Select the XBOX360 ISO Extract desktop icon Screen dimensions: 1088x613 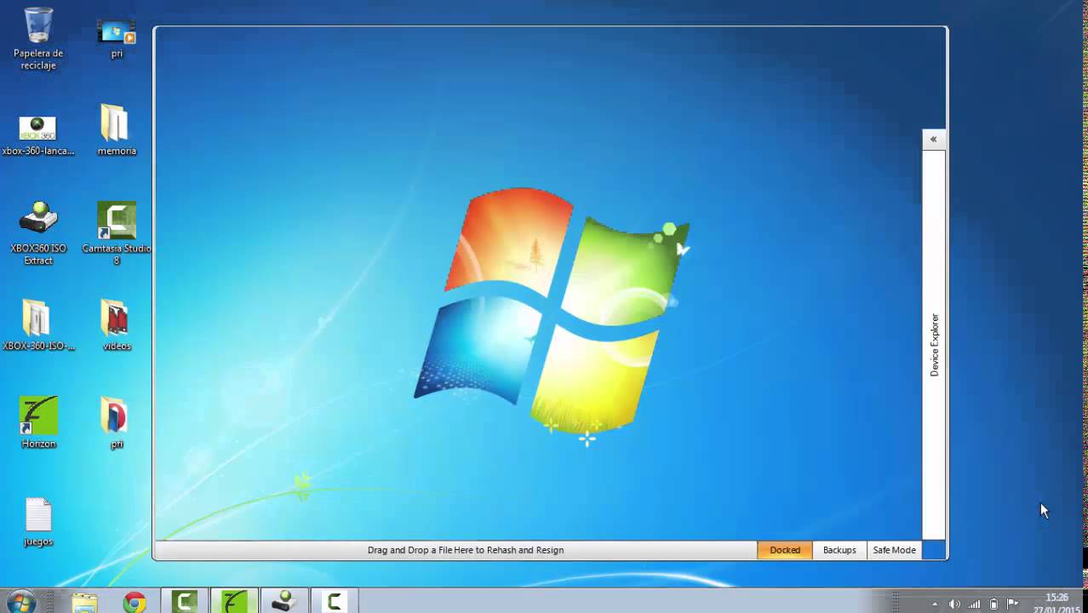coord(38,233)
